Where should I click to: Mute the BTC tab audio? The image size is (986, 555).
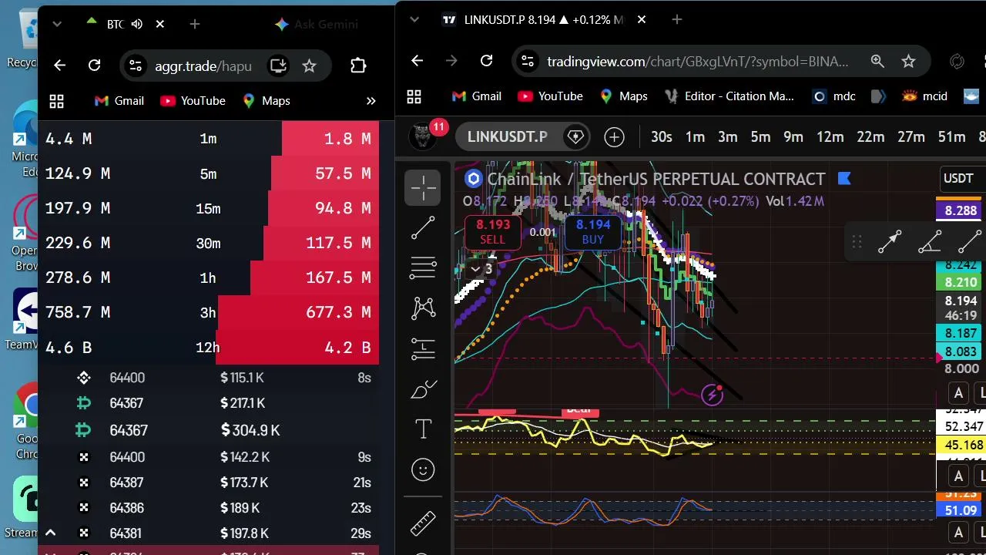click(136, 24)
